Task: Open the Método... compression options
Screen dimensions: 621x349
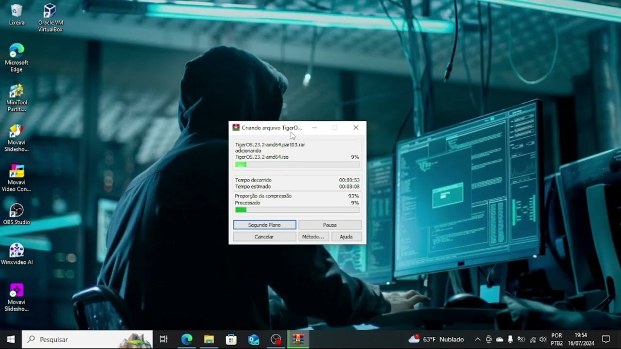Action: click(313, 237)
